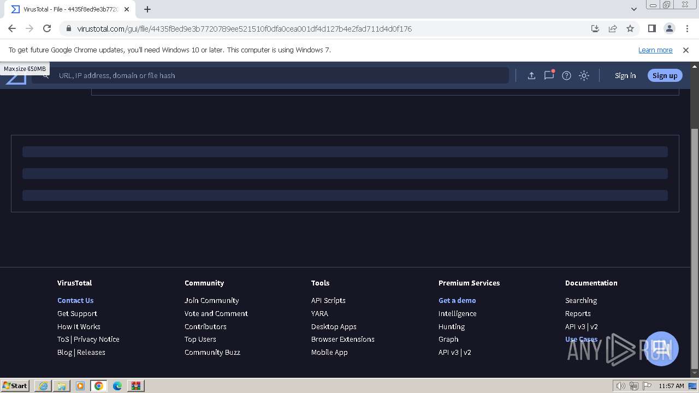Reload the page with the refresh icon
Screen dimensions: 699x393
pyautogui.click(x=47, y=28)
